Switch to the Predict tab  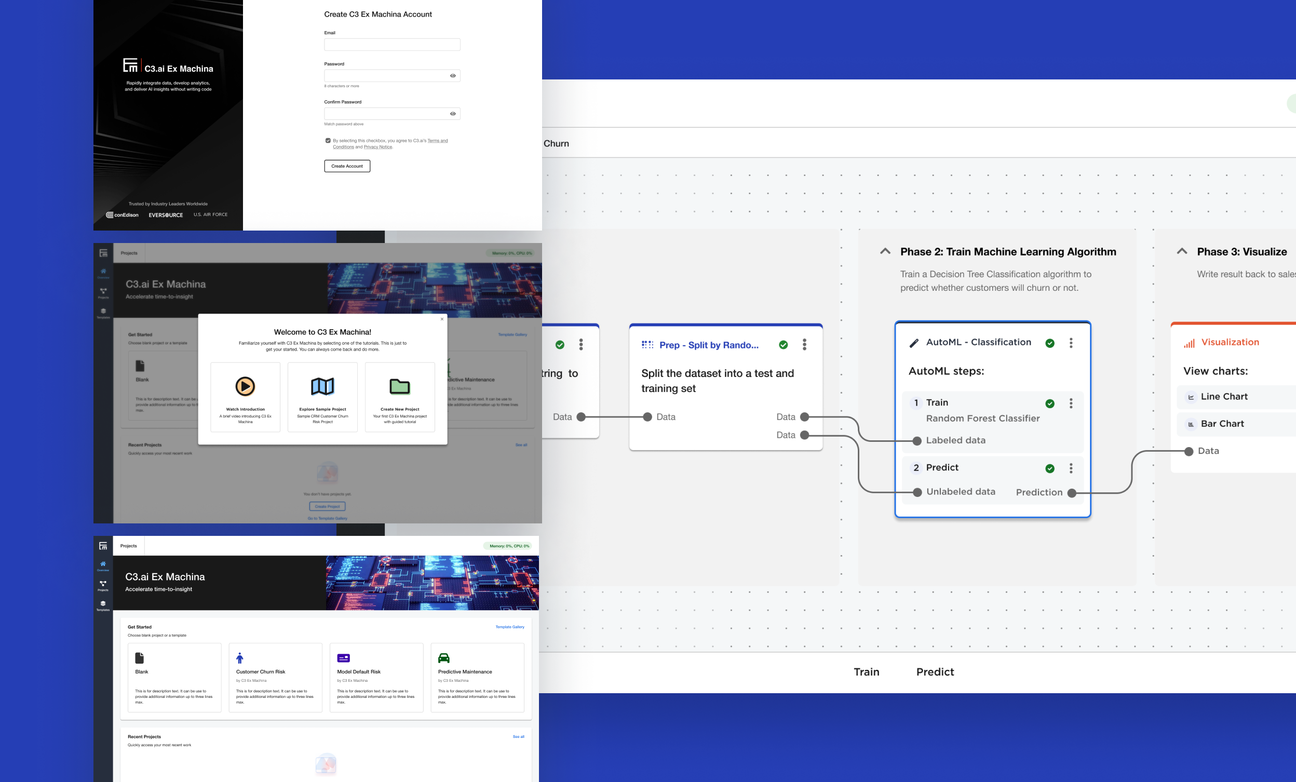tap(935, 671)
